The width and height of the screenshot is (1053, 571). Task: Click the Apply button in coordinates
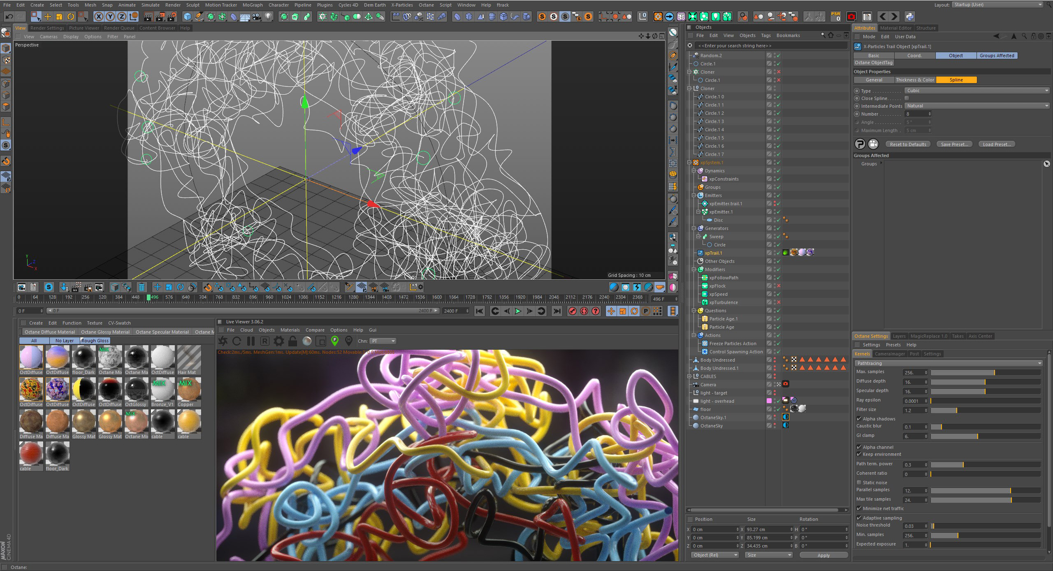click(x=823, y=555)
